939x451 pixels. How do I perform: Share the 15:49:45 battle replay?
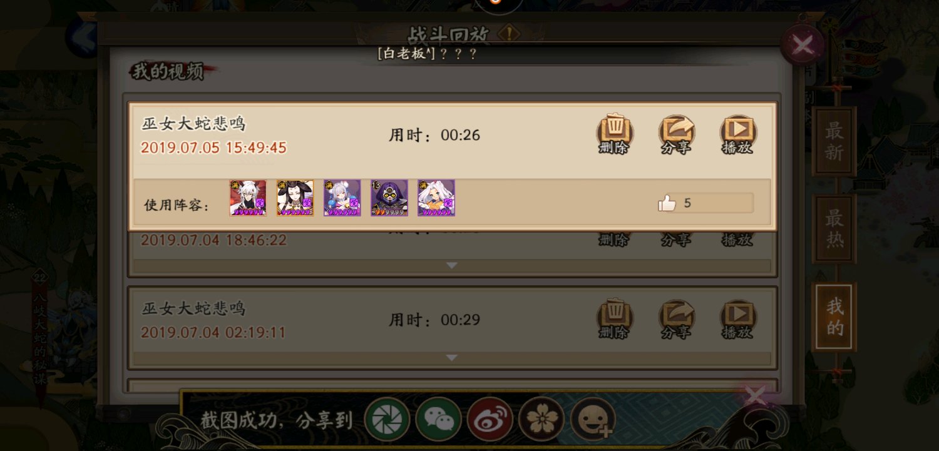[676, 134]
